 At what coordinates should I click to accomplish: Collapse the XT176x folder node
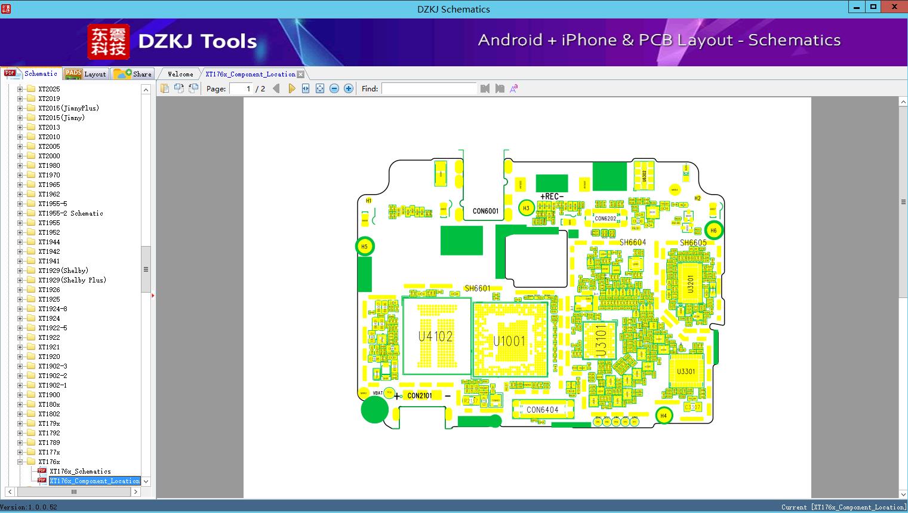coord(20,462)
